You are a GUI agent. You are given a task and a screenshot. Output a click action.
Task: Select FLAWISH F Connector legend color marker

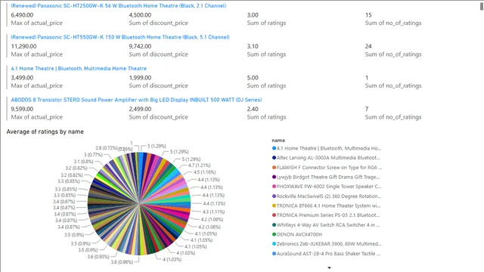click(274, 168)
